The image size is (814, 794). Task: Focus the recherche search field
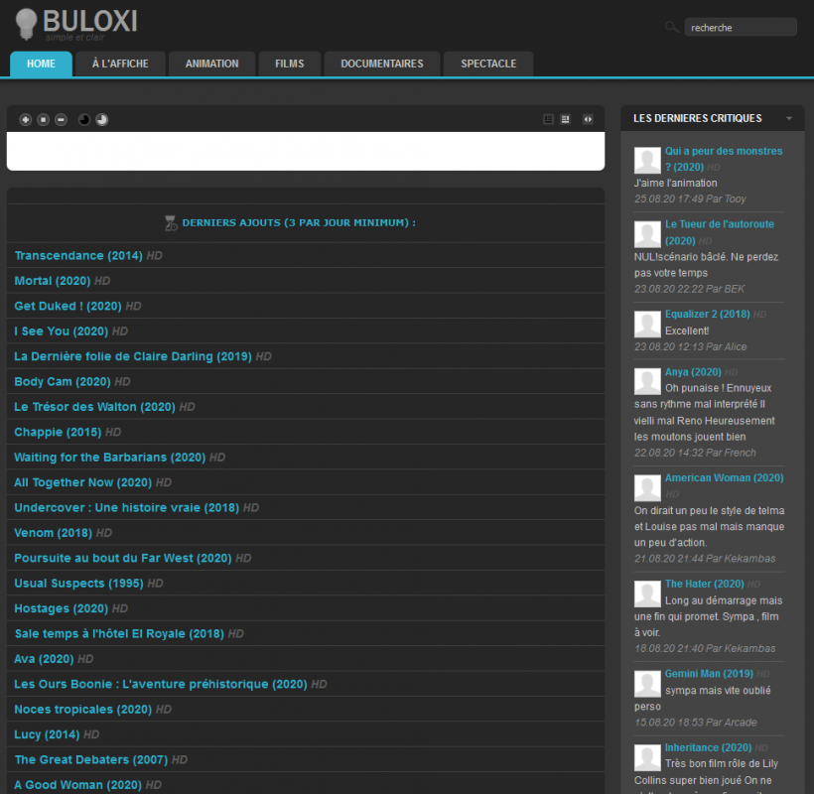pos(741,27)
